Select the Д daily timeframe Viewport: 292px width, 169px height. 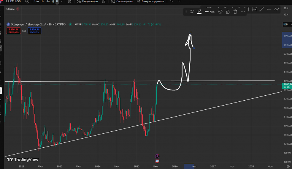pyautogui.click(x=53, y=1)
